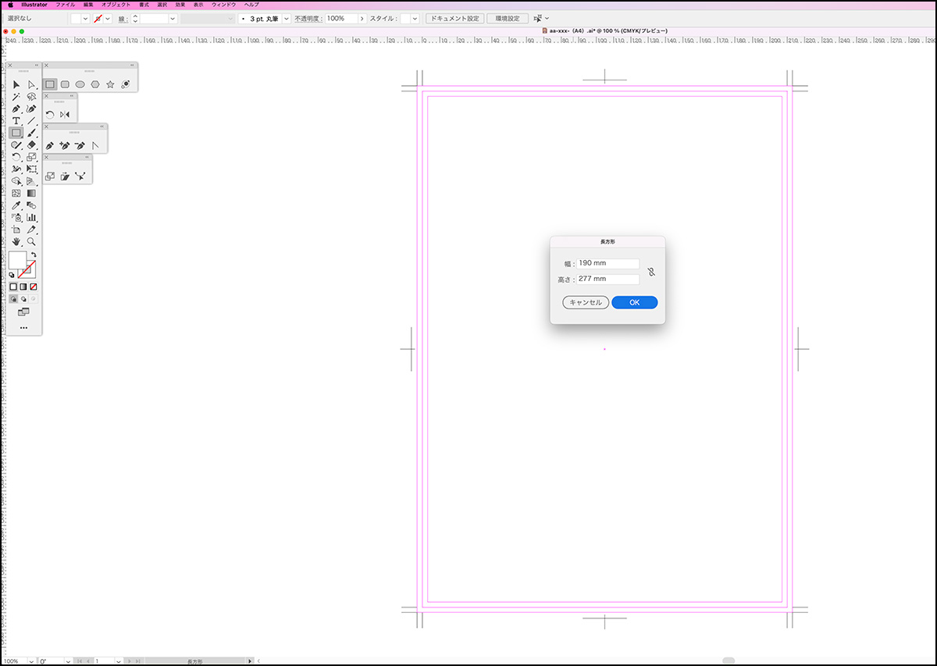Screen dimensions: 937x666
Task: Select the Star tool in floating shape panel
Action: tap(110, 84)
